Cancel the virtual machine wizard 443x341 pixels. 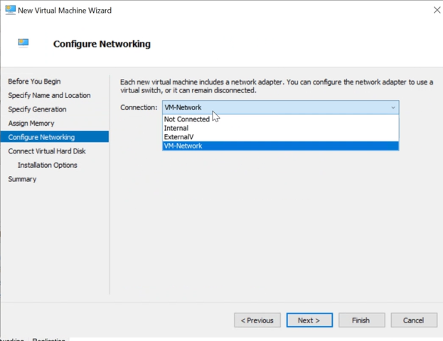coord(413,320)
